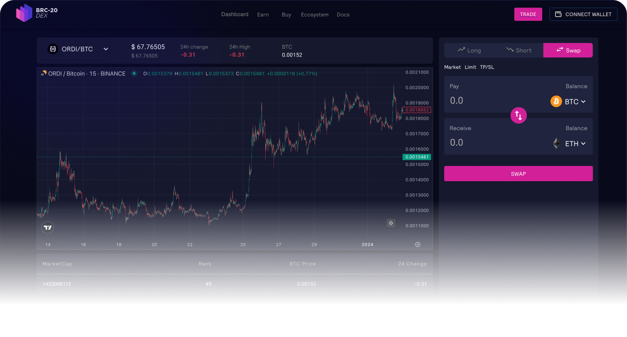Click the scroll-to-latest double arrow icon
The height and width of the screenshot is (337, 627).
(x=391, y=223)
